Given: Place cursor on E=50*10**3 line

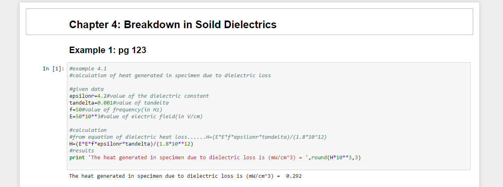Looking at the screenshot, I should click(135, 117).
